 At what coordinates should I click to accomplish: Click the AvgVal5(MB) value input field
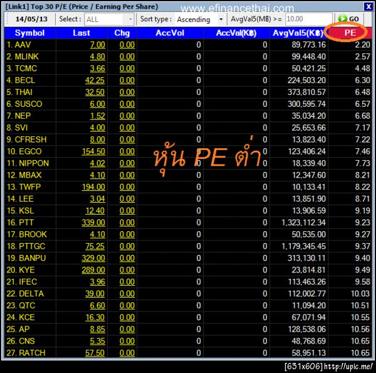(x=309, y=19)
